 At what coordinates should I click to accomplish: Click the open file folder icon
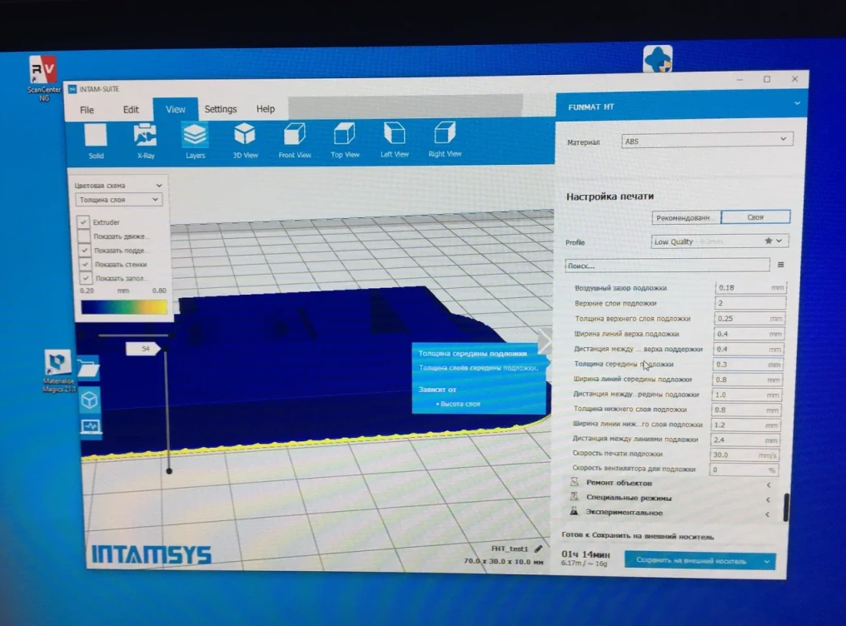click(88, 367)
